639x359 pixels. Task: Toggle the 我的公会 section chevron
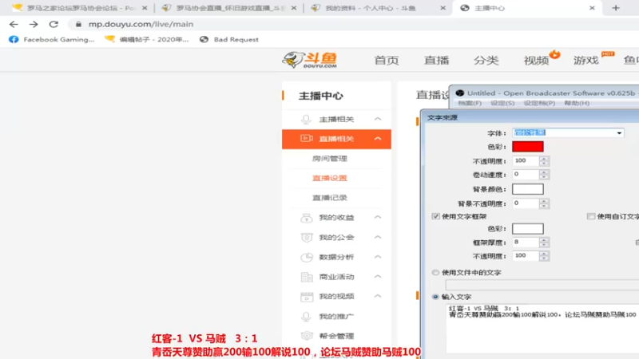click(378, 237)
